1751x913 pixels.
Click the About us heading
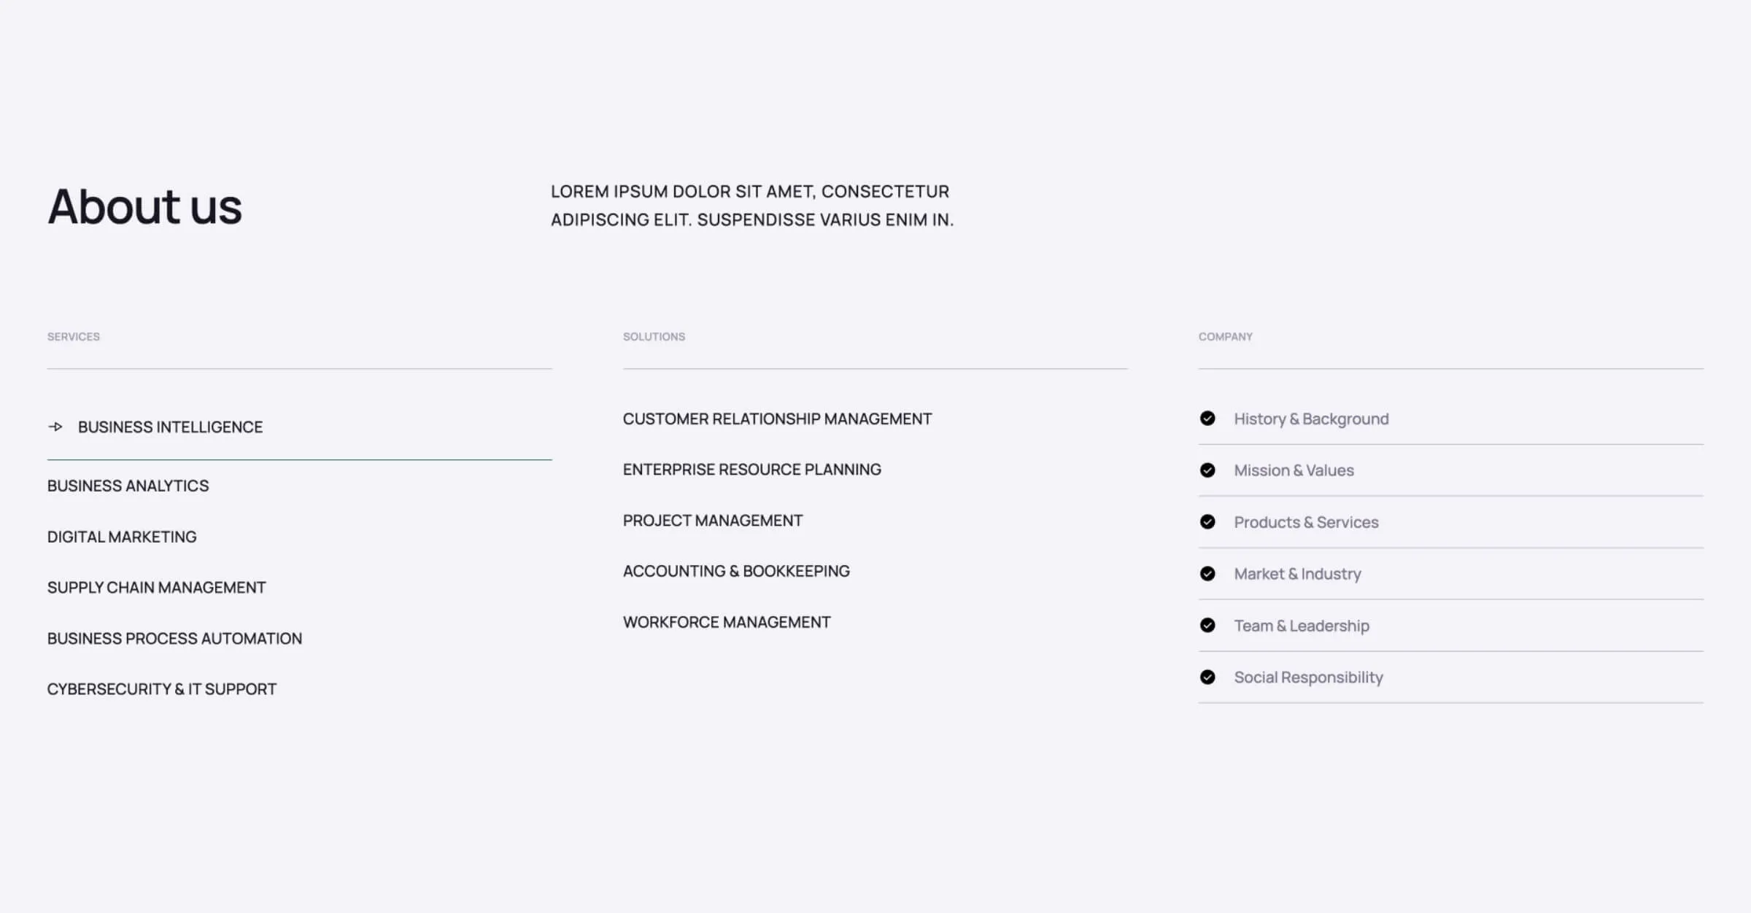144,208
